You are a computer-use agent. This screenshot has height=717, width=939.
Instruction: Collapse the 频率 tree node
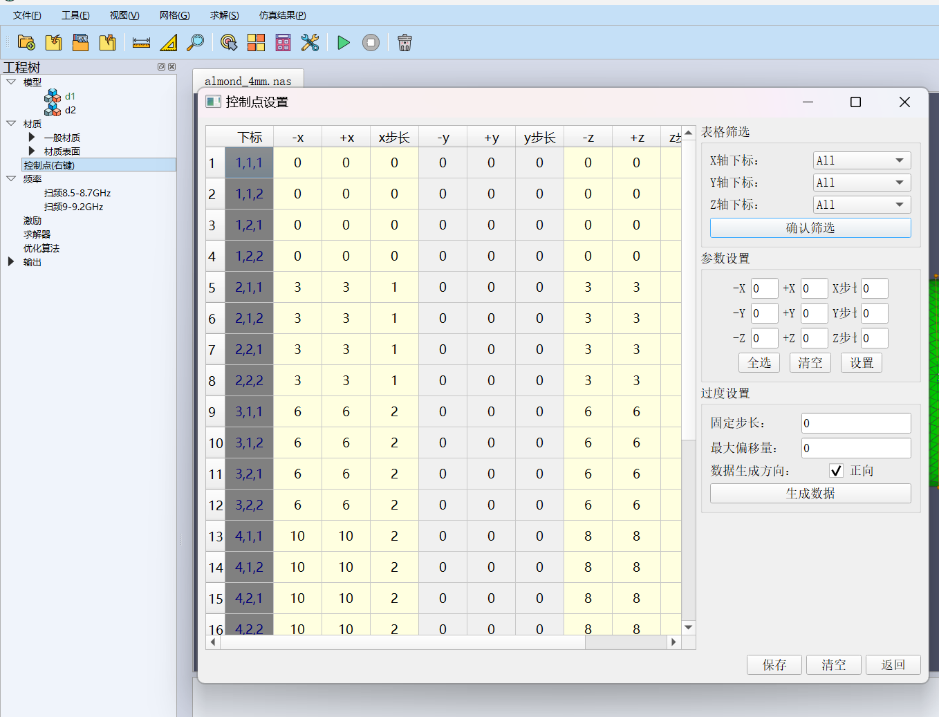(11, 179)
